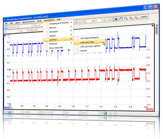Image resolution: width=163 pixels, height=139 pixels.
Task: Expand the FirstLook submenu
Action: 58,43
